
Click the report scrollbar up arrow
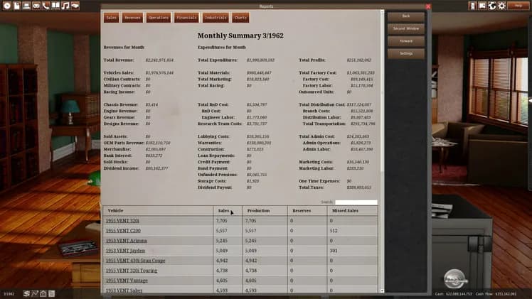(x=382, y=12)
